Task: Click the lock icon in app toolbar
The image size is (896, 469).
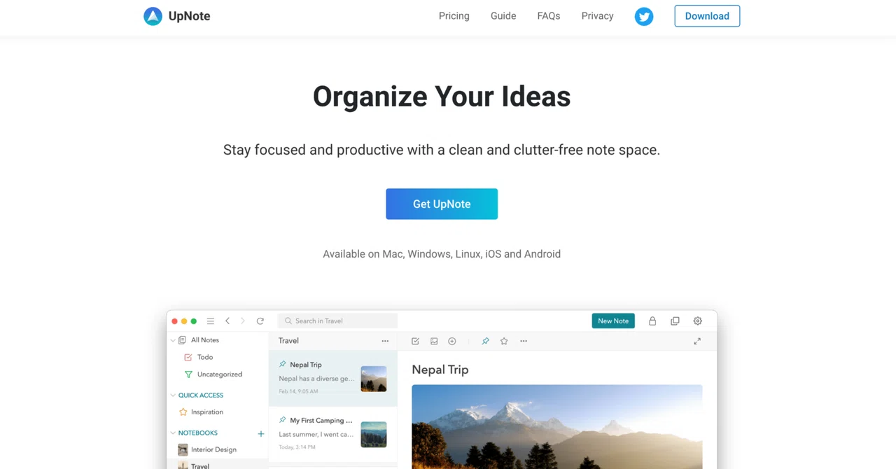Action: pyautogui.click(x=652, y=321)
